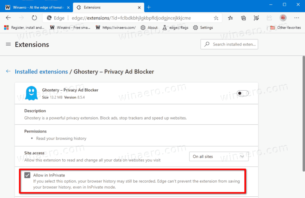Click the grayed-out browser forward arrow
305x198 pixels.
(21, 18)
